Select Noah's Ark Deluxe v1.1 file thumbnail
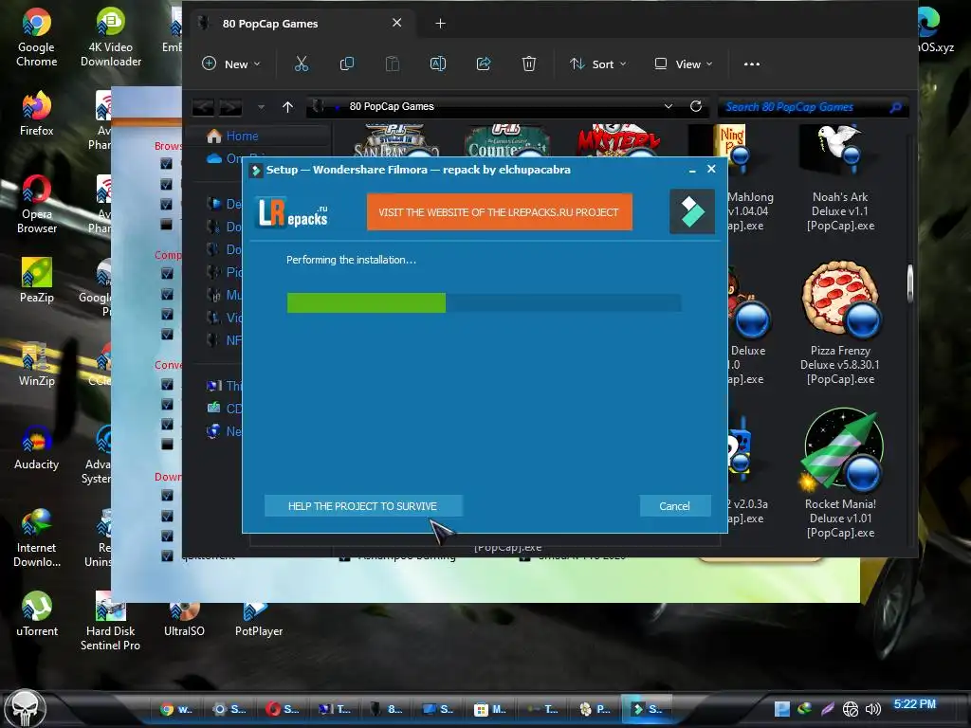Image resolution: width=971 pixels, height=728 pixels. (840, 178)
